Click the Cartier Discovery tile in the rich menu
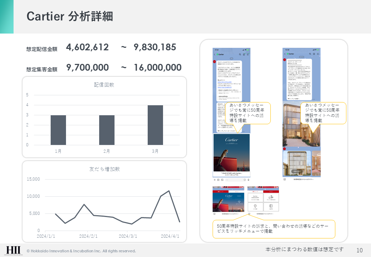 pos(255,198)
